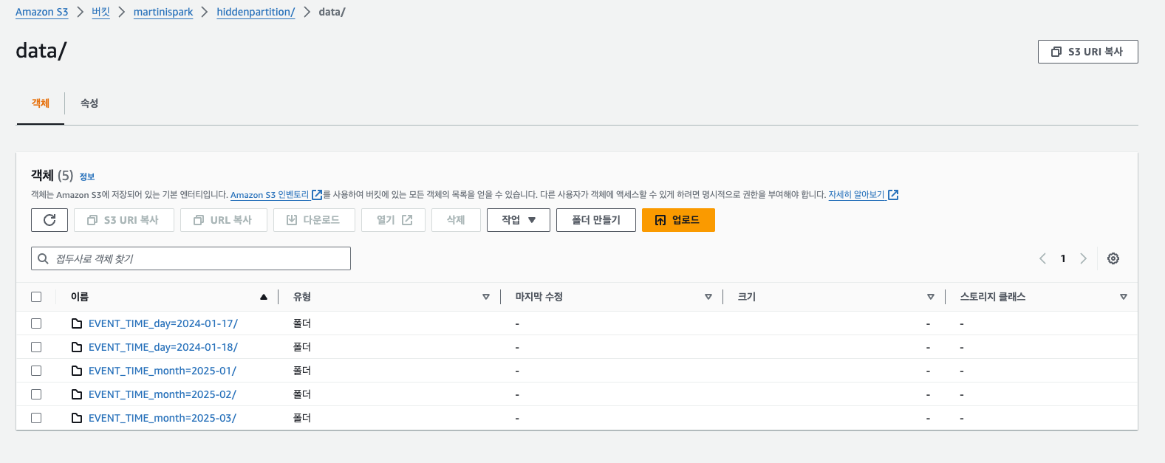This screenshot has width=1165, height=463.
Task: Check the EVENT_TIME_day=2024-01-18/ row checkbox
Action: (x=36, y=347)
